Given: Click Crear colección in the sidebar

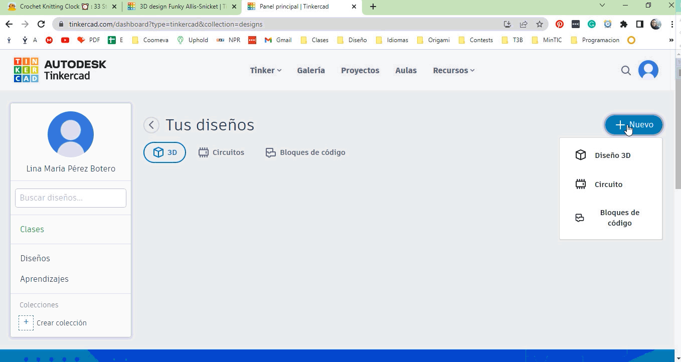Looking at the screenshot, I should pos(61,322).
